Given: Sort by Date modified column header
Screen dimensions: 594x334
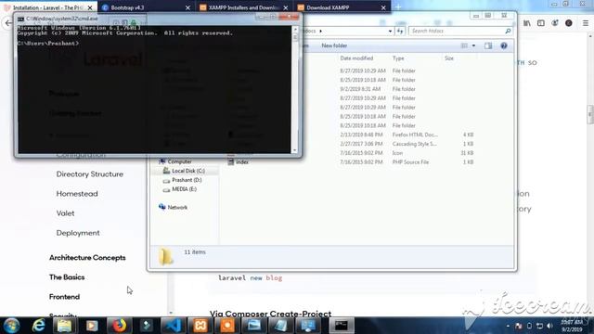Looking at the screenshot, I should click(x=356, y=58).
